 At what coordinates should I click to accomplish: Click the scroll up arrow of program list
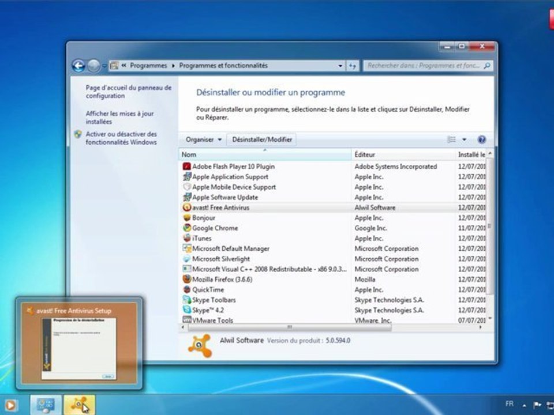(x=490, y=153)
